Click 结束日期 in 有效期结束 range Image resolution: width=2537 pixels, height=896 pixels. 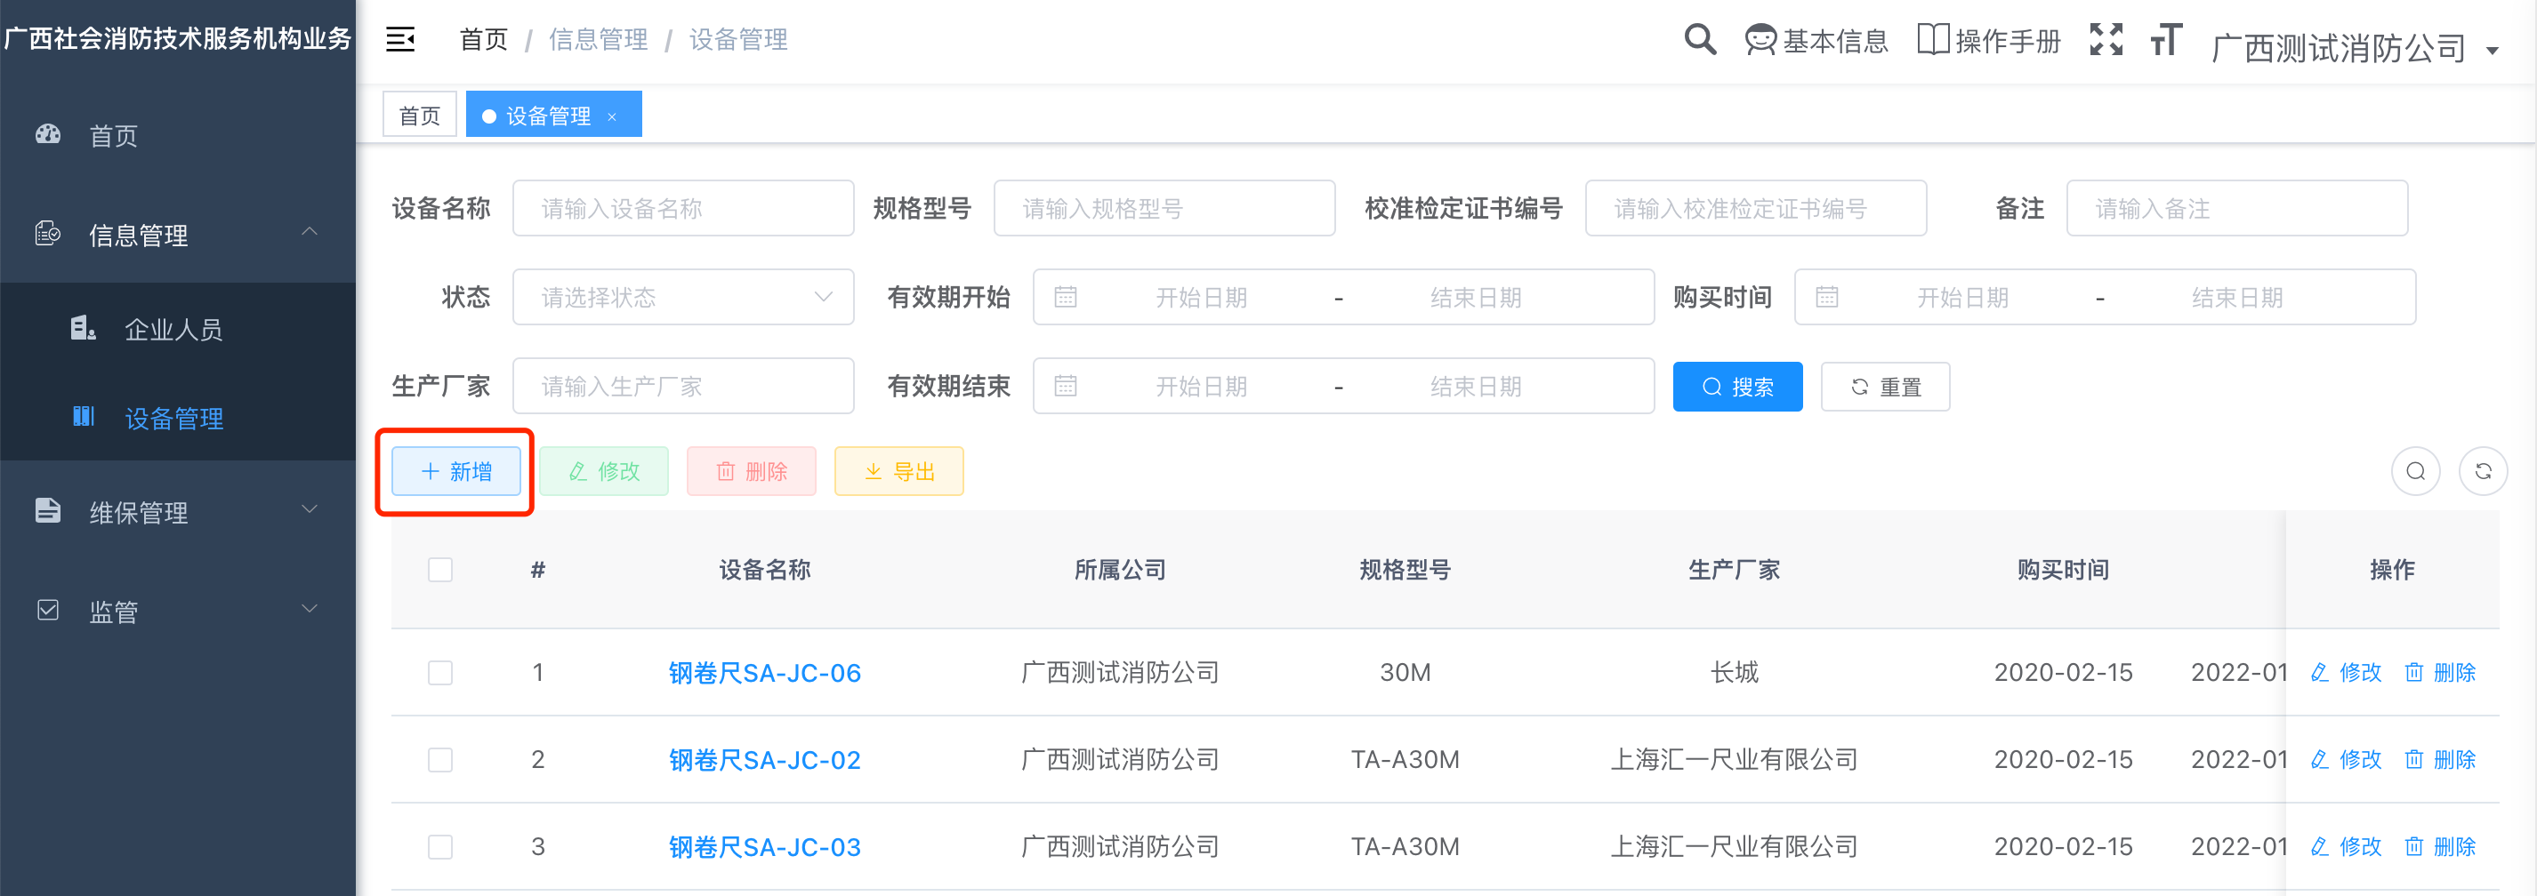pos(1475,386)
